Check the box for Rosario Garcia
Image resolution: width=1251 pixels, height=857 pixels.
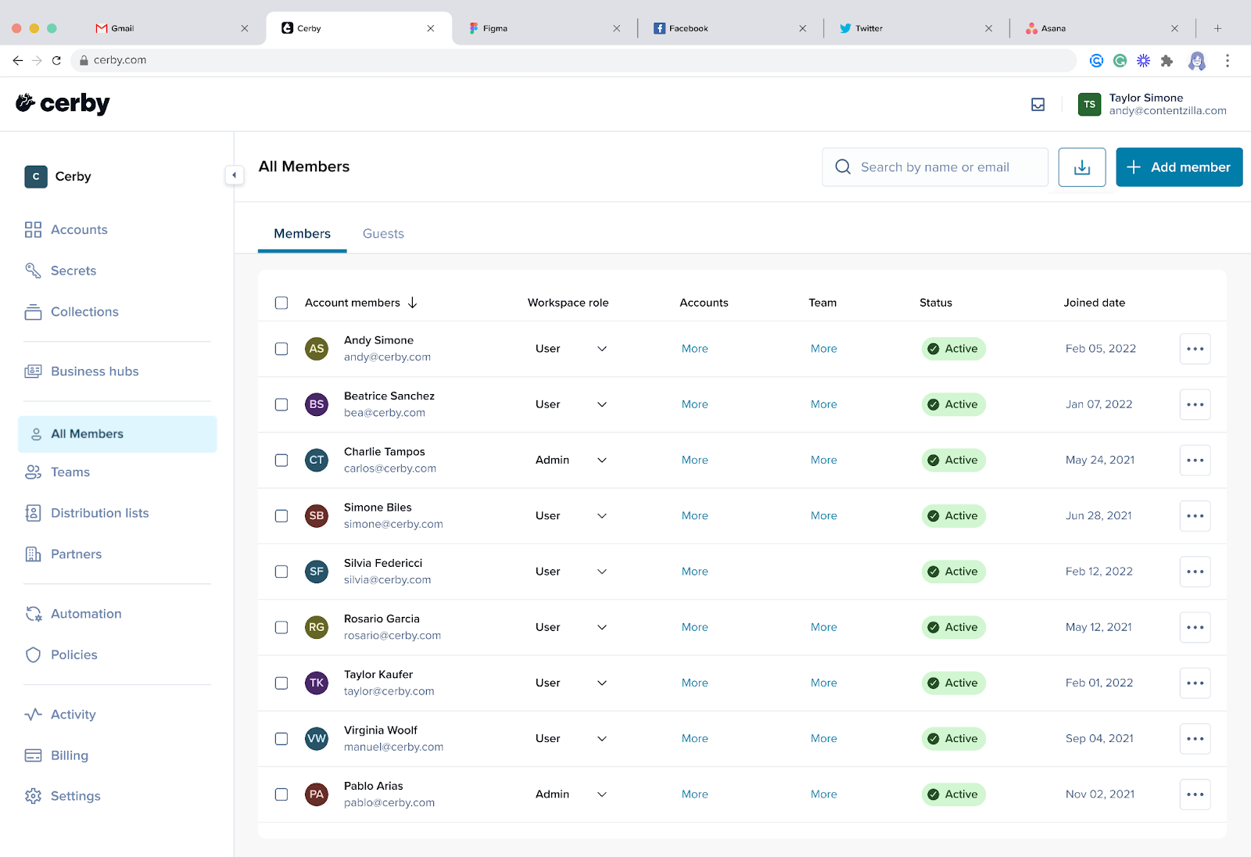(281, 627)
